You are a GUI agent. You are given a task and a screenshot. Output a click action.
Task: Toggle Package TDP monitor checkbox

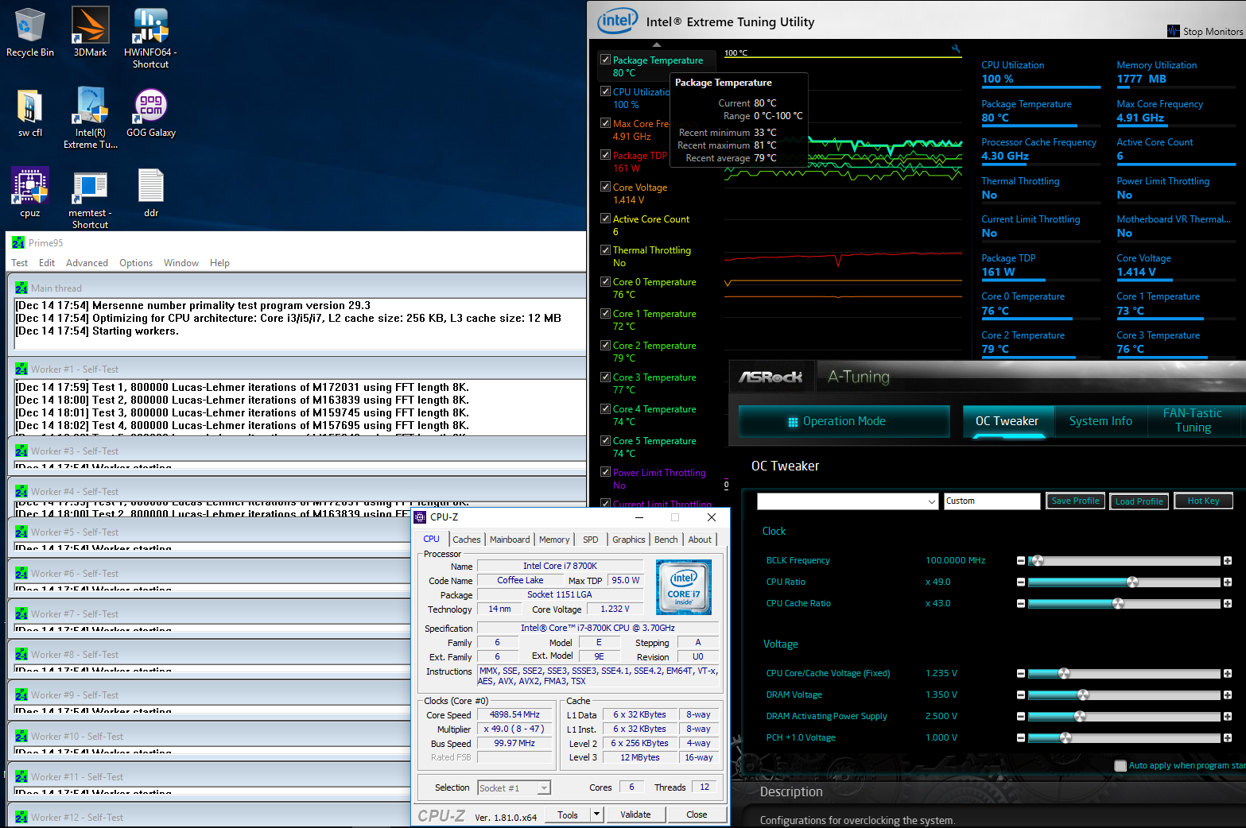[x=605, y=155]
